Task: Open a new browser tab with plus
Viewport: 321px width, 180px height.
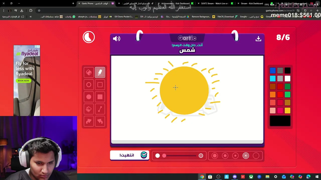Action: pos(73,3)
